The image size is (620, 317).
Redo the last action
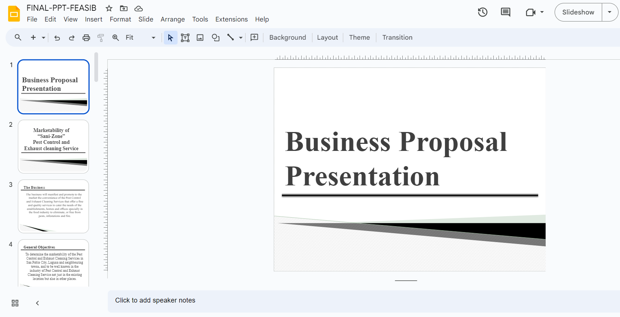click(72, 37)
